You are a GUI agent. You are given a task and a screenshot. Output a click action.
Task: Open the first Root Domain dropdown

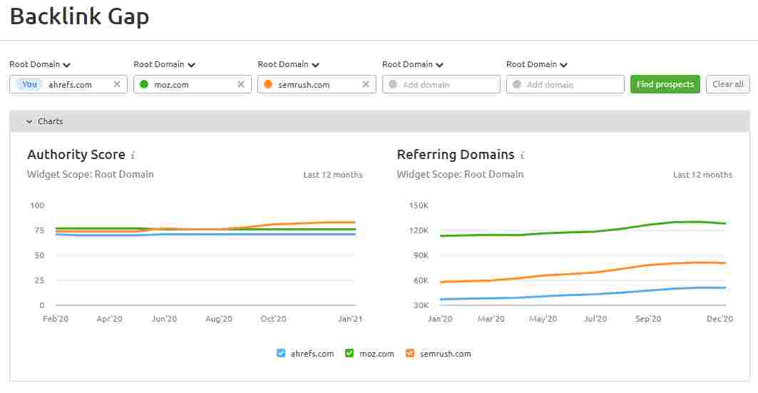[40, 64]
